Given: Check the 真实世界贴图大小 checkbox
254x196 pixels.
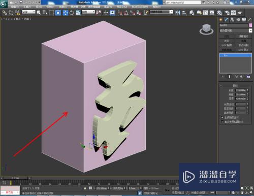Looking at the screenshot, I should (223, 121).
